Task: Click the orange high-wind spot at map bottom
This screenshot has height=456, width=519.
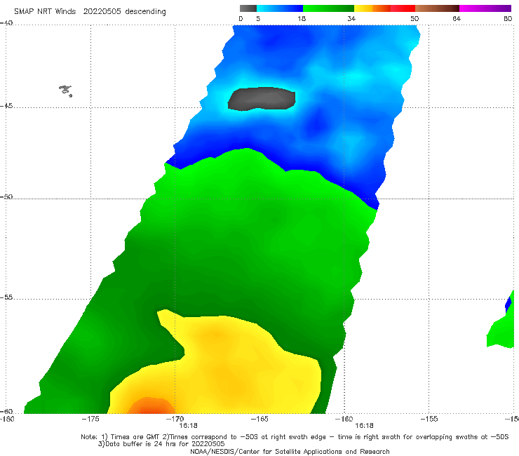Action: (x=151, y=406)
